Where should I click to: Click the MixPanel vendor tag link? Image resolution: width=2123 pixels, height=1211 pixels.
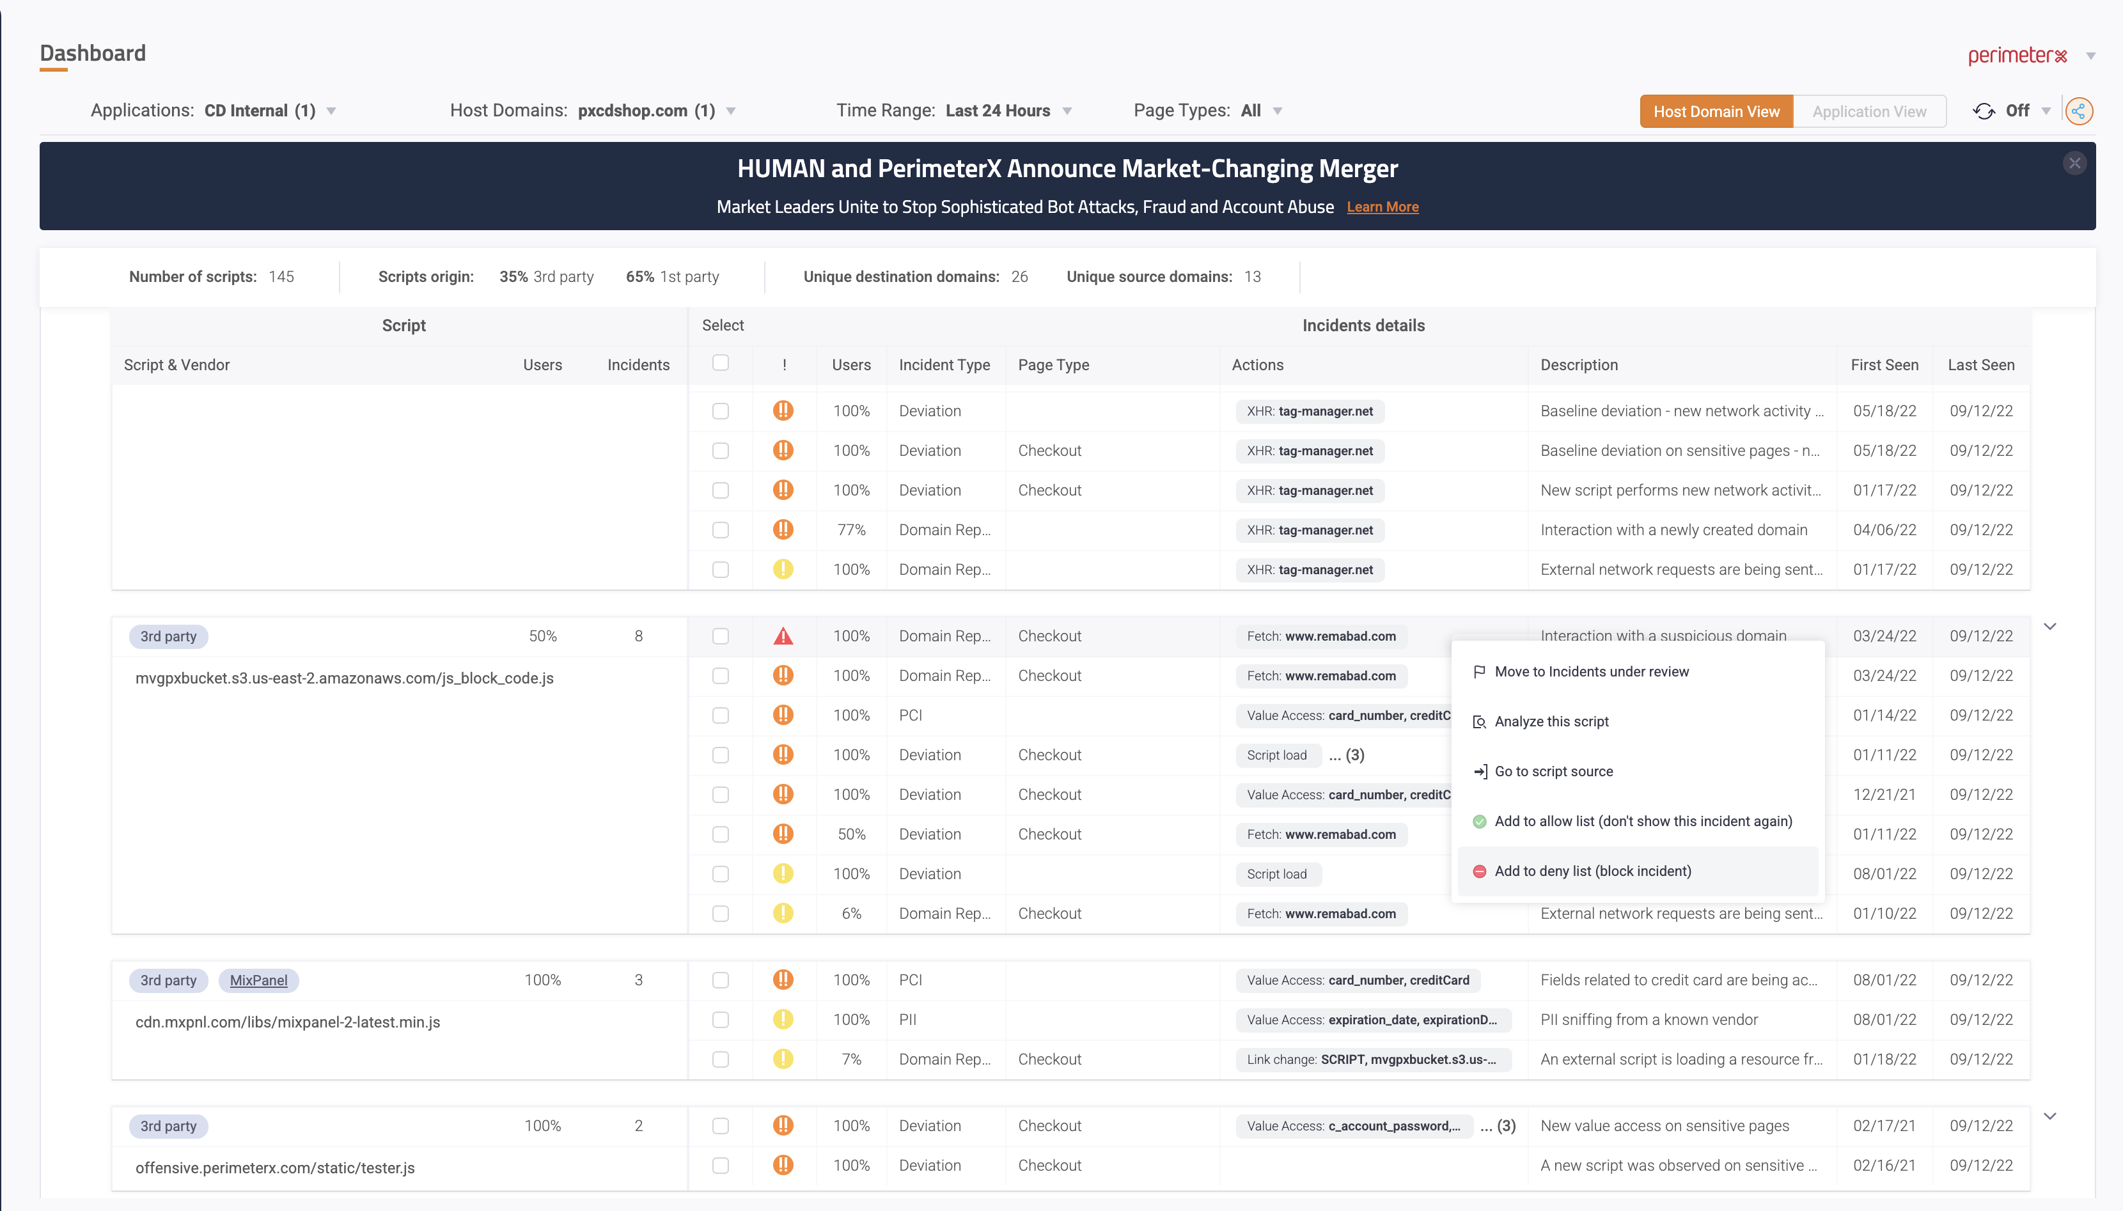click(x=258, y=981)
